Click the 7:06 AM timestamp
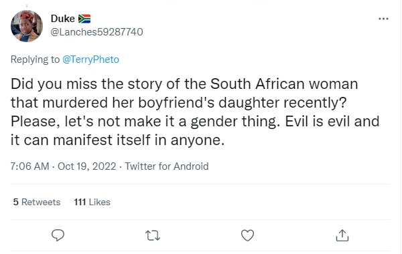 [x=29, y=166]
